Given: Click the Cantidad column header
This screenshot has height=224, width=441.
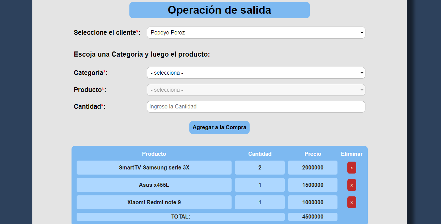Looking at the screenshot, I should pos(259,154).
